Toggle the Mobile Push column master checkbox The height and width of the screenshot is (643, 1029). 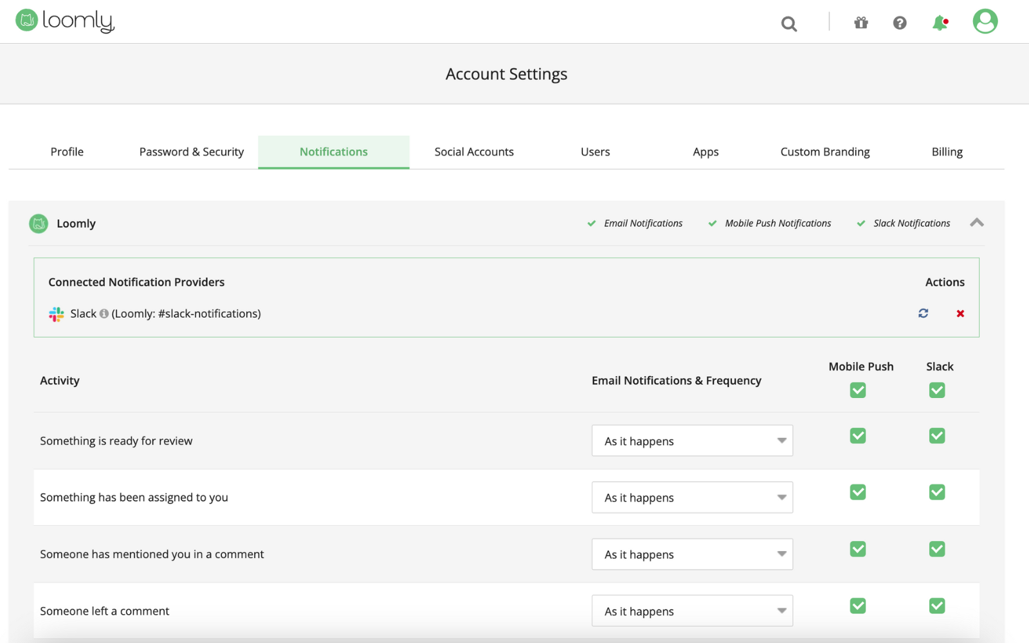click(857, 390)
